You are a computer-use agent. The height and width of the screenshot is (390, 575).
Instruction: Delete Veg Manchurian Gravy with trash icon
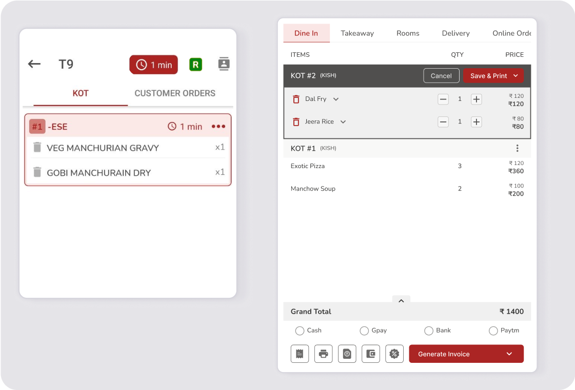pos(37,148)
